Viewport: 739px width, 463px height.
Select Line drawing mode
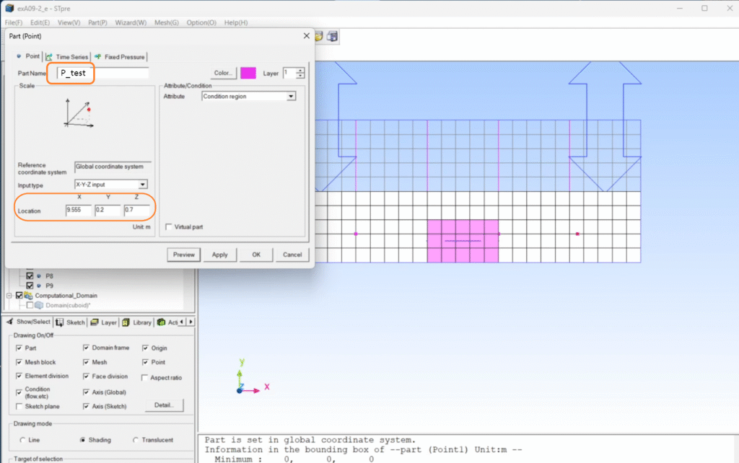click(22, 440)
